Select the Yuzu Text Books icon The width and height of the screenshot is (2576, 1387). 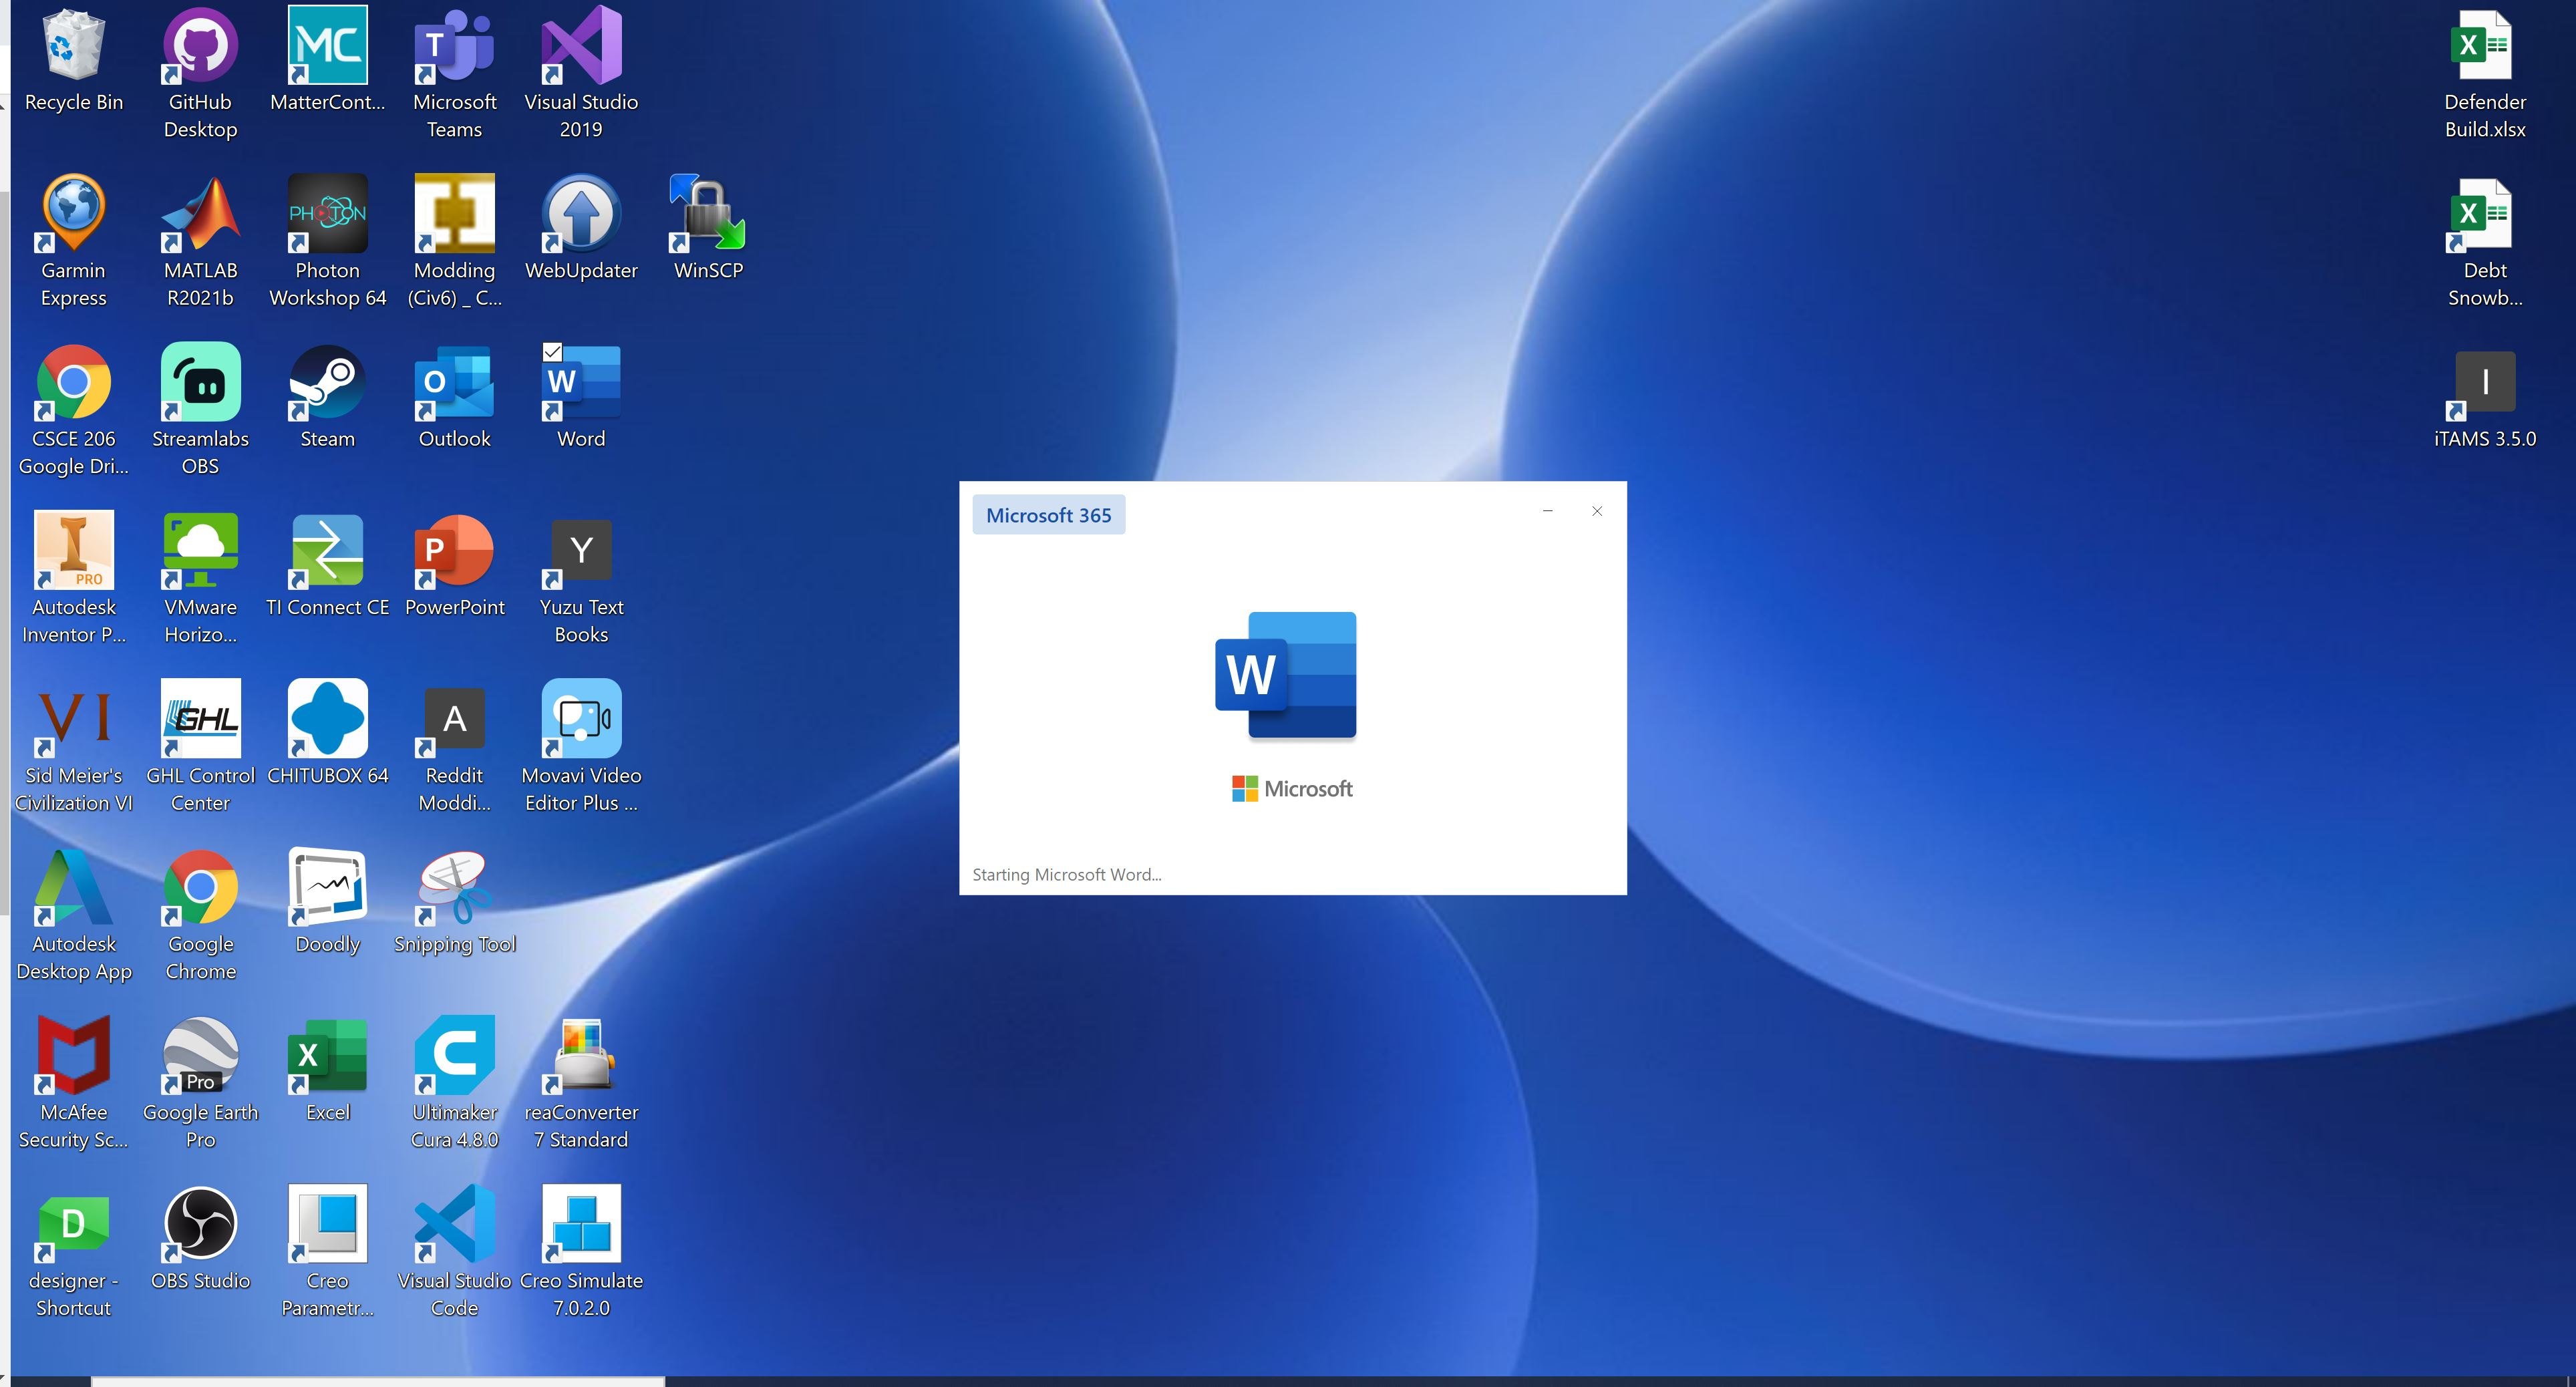581,550
